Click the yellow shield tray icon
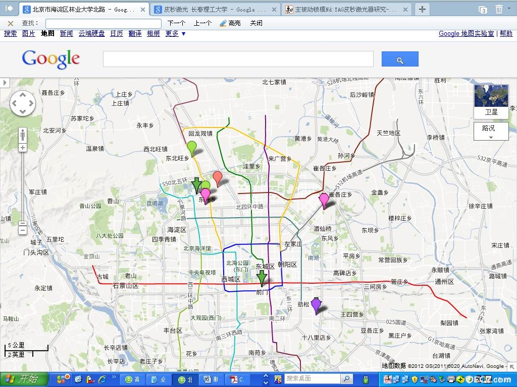This screenshot has height=387, width=517. (x=415, y=379)
